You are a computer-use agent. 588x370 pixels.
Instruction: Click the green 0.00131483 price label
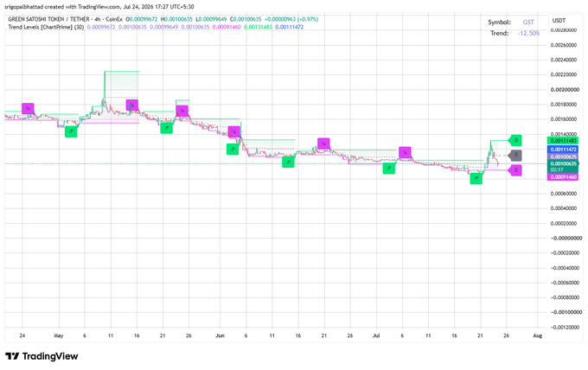pos(563,141)
